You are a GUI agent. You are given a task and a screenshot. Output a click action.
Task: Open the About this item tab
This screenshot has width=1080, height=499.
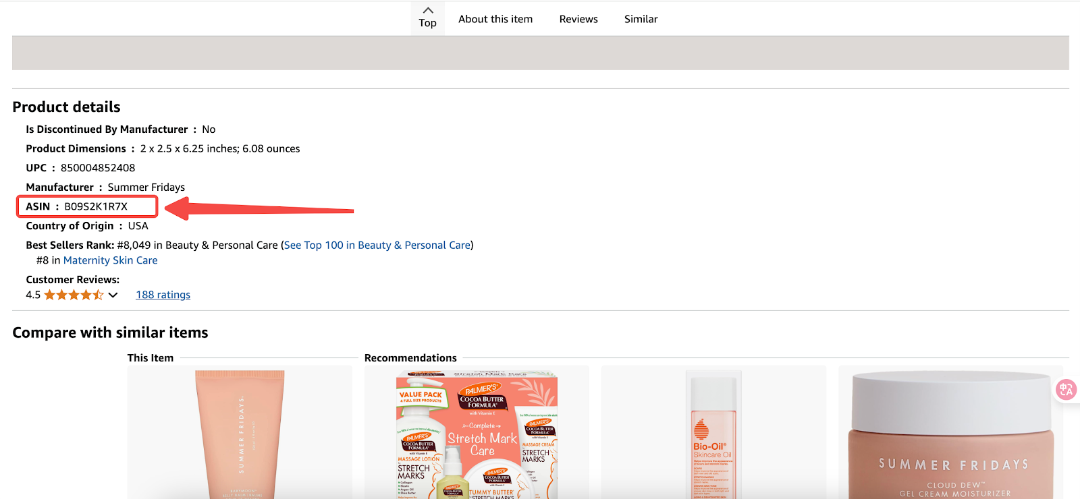click(x=495, y=19)
